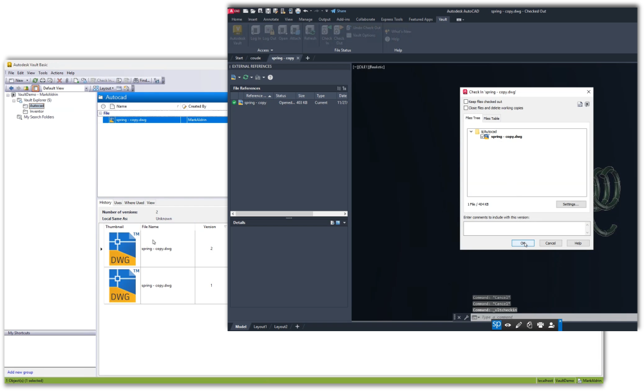
Task: Switch to the Where Used tab in Vault
Action: point(134,203)
